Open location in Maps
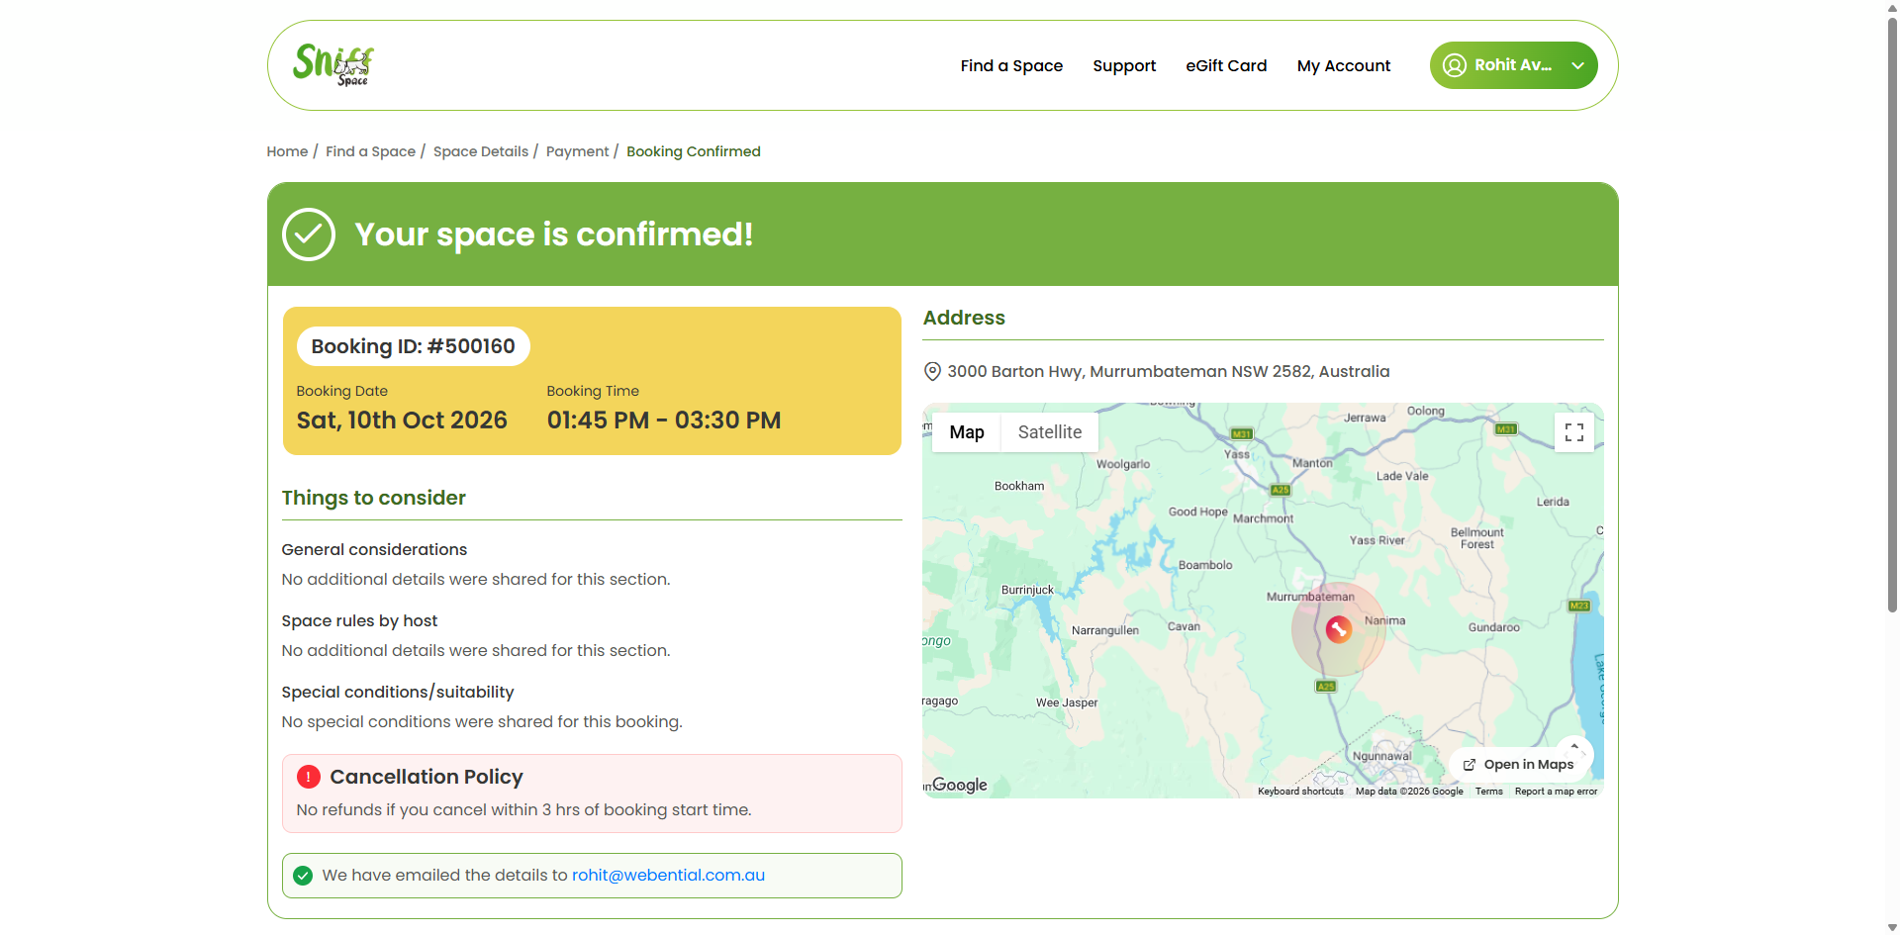Screen dimensions: 1900x935 pyautogui.click(x=1518, y=765)
